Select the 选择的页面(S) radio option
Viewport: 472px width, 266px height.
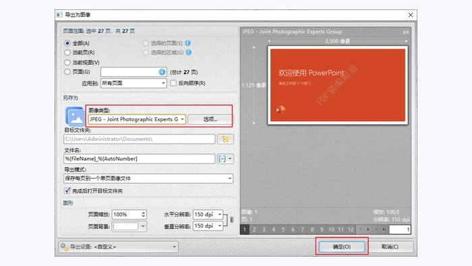tap(146, 43)
